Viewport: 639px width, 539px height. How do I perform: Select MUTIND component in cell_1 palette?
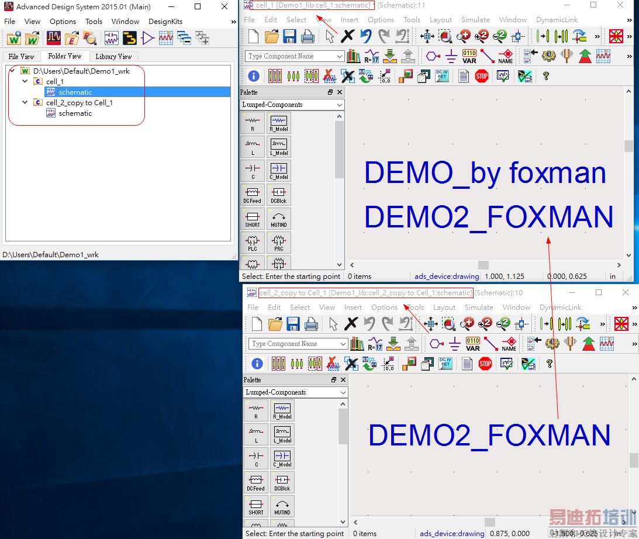tap(279, 219)
